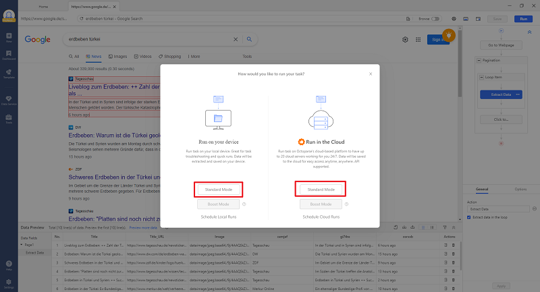The width and height of the screenshot is (540, 292).
Task: Open Google Videos tab
Action: (x=142, y=57)
